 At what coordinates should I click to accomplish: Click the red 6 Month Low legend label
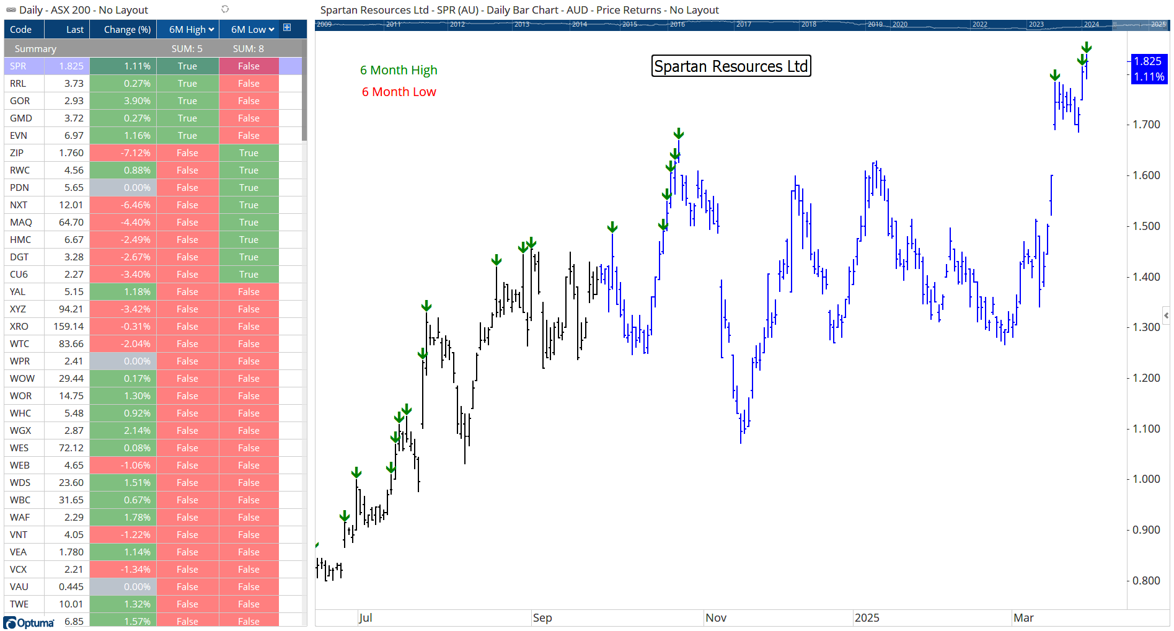(x=399, y=92)
